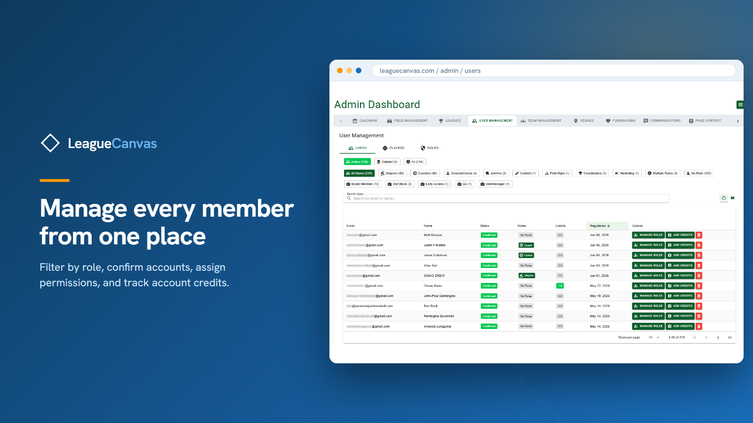Filter users by Admins (2)
Screen dimensions: 753x423
(496, 173)
